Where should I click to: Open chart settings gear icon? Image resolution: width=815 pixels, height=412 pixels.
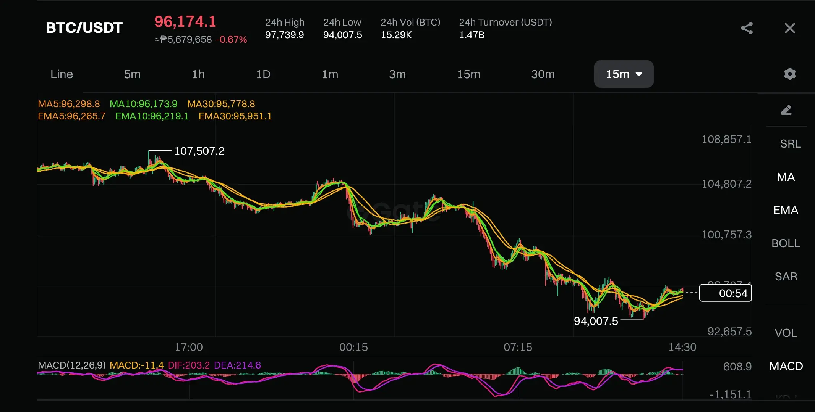[789, 74]
